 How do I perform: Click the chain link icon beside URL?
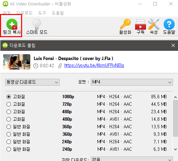coord(60,66)
